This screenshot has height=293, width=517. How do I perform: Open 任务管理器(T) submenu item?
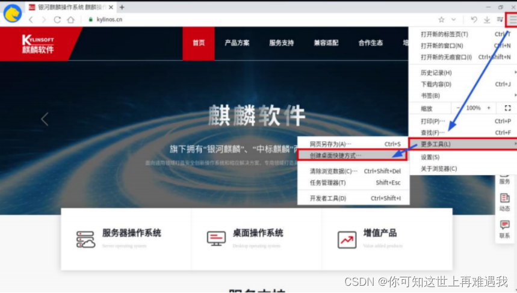[353, 182]
